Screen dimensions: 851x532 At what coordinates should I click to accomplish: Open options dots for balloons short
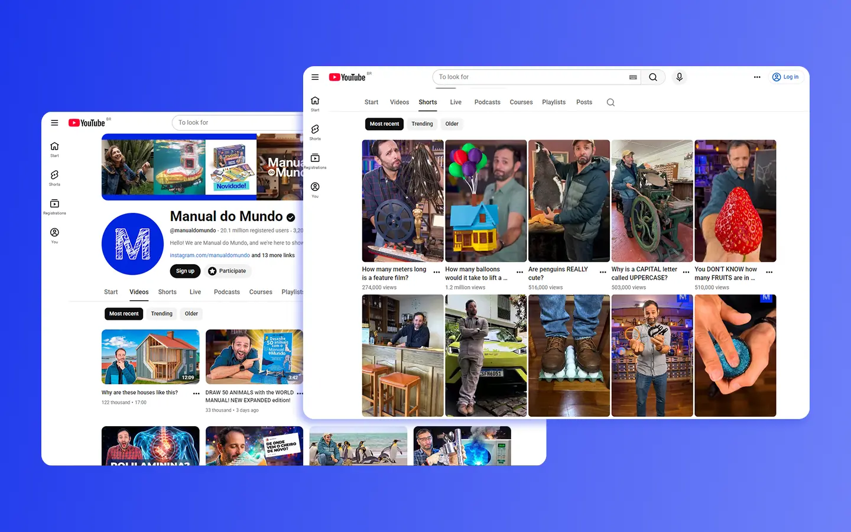(x=520, y=273)
